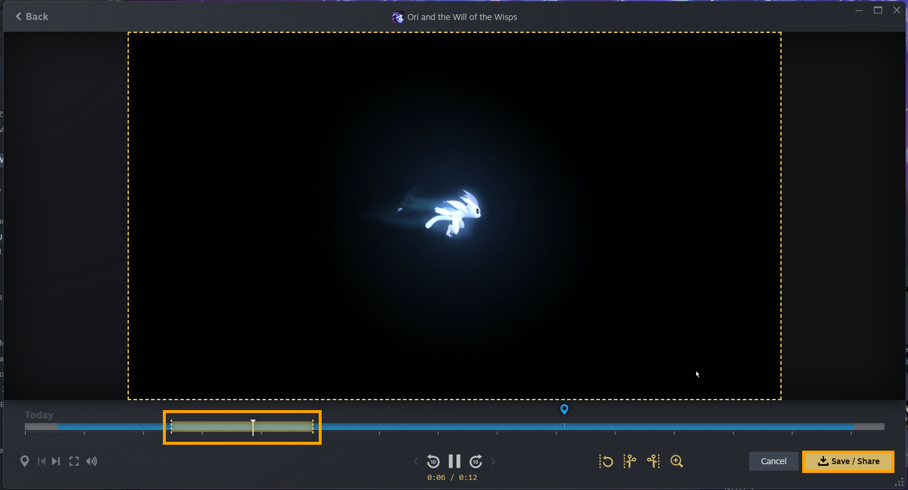Jump to previous marker
The height and width of the screenshot is (490, 908).
(x=41, y=461)
